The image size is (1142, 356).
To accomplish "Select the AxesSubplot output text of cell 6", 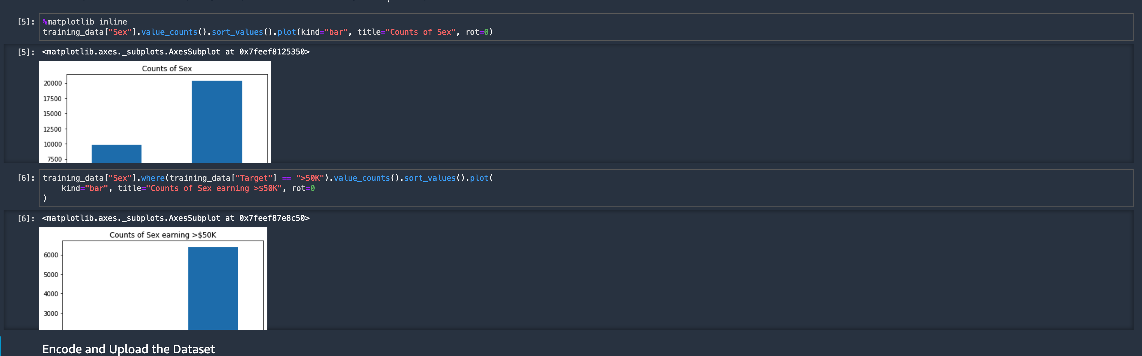I will 175,217.
